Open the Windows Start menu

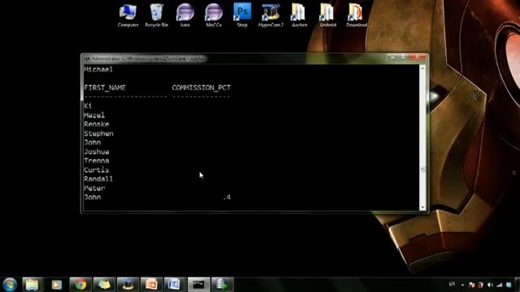[x=10, y=285]
